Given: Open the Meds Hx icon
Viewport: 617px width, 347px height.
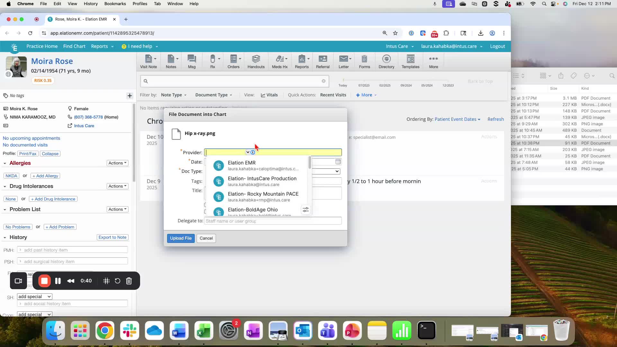Looking at the screenshot, I should (x=280, y=61).
